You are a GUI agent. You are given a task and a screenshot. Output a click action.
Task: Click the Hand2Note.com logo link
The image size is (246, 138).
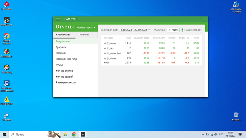pos(191,30)
